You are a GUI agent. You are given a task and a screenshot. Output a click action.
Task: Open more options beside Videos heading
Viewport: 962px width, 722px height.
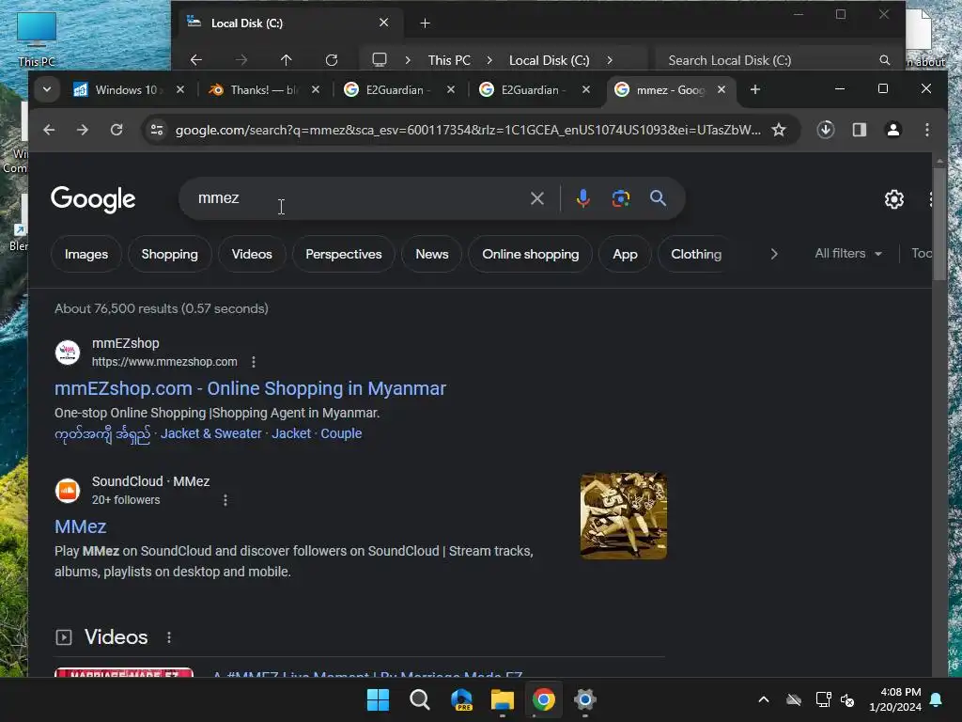pos(169,637)
